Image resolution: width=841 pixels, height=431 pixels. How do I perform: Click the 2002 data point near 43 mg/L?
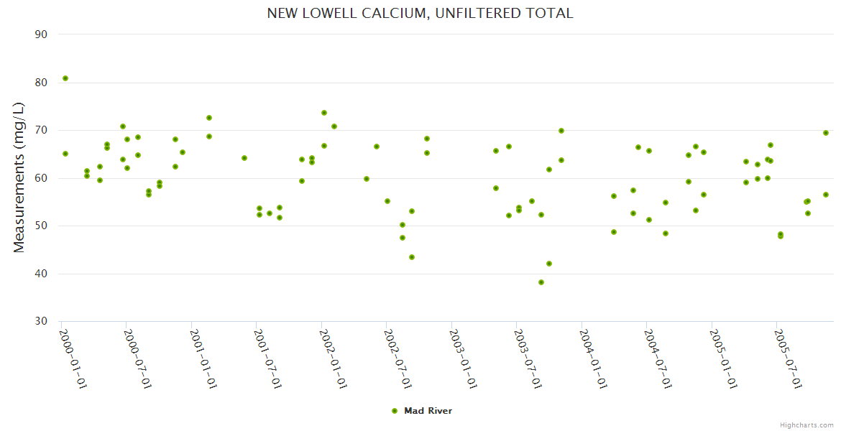click(412, 257)
